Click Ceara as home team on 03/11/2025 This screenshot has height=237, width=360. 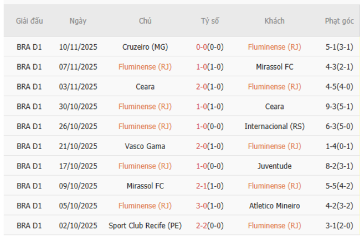point(145,87)
